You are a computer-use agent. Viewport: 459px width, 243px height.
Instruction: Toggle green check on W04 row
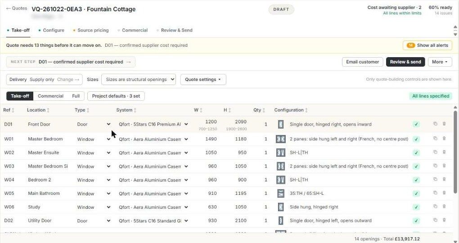[x=416, y=180]
